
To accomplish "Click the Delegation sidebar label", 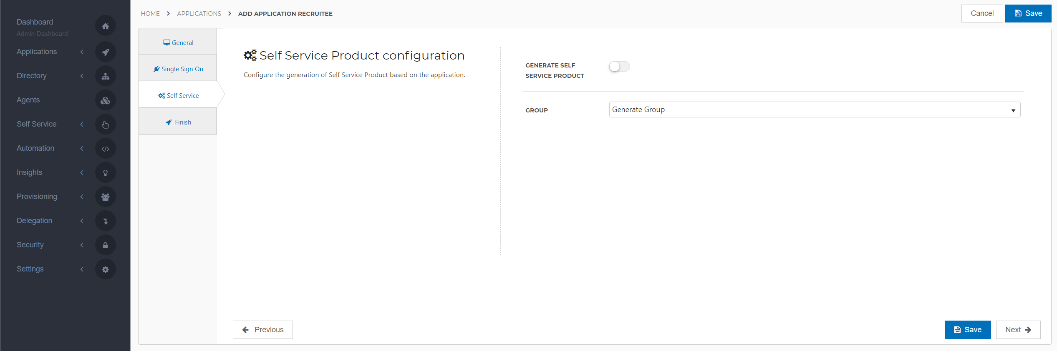I will [35, 221].
